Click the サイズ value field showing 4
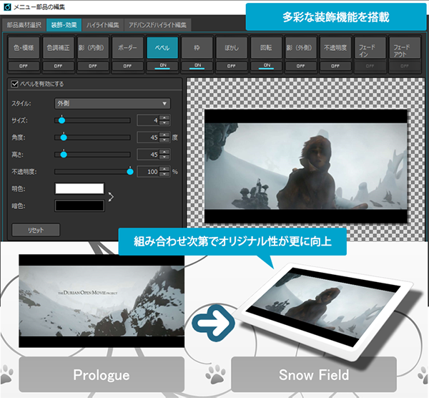The height and width of the screenshot is (398, 429). 148,120
